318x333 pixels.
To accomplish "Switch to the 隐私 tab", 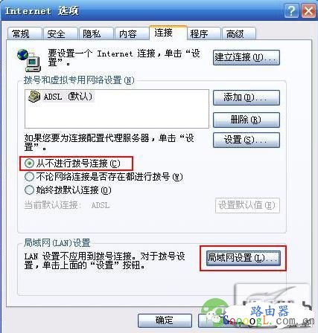I will (x=95, y=33).
